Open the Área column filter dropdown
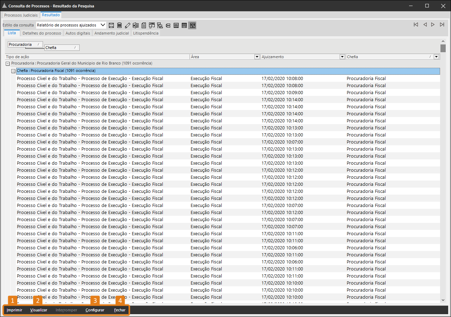The width and height of the screenshot is (451, 317). (257, 57)
